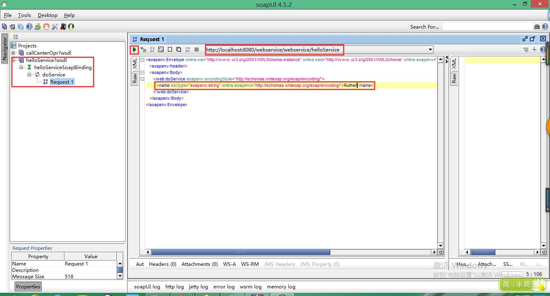This screenshot has width=550, height=296.
Task: Toggle the response XML view tab
Action: 454,64
